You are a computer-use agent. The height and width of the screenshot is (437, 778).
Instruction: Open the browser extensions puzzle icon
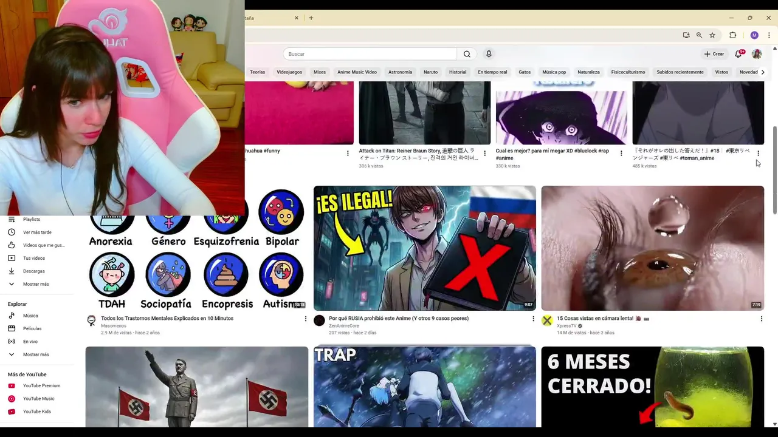(733, 35)
